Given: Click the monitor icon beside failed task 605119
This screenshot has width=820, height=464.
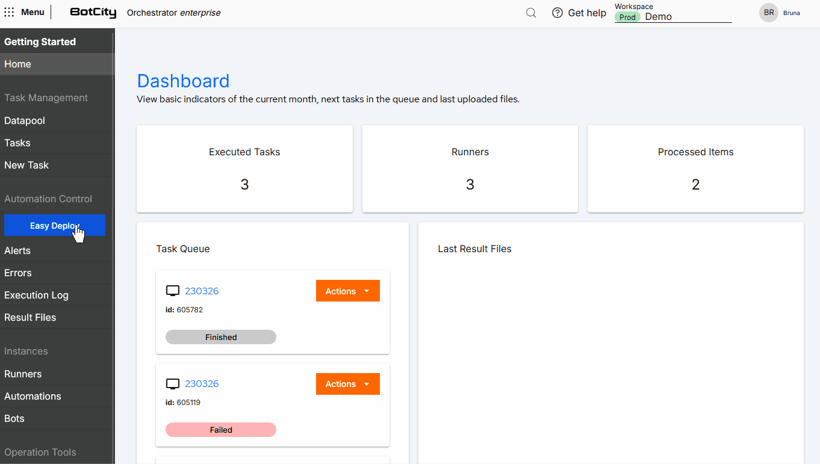Looking at the screenshot, I should (173, 383).
